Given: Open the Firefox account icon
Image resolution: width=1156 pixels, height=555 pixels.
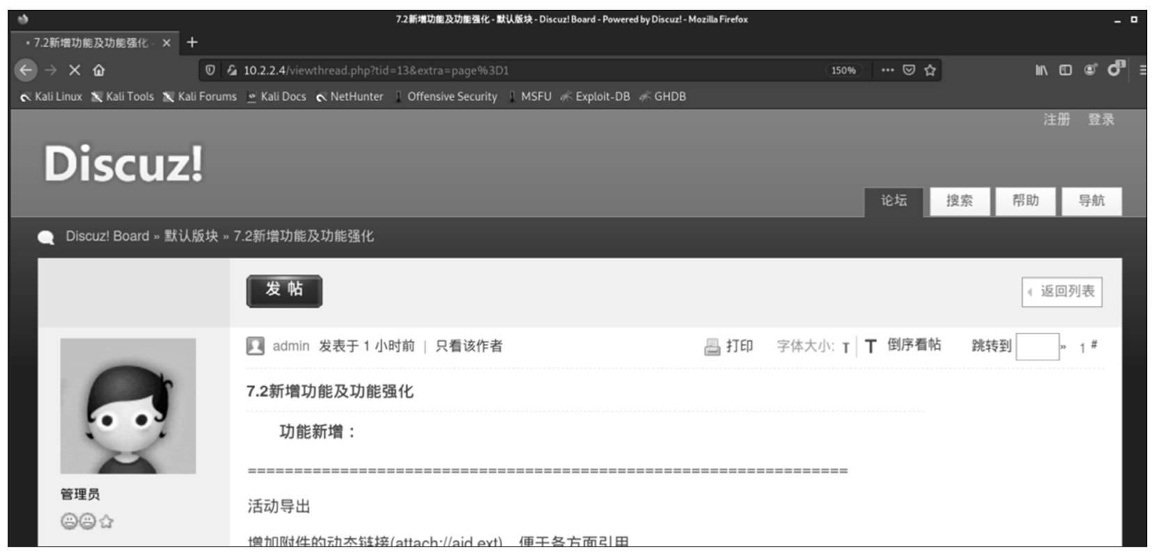Looking at the screenshot, I should 1090,70.
